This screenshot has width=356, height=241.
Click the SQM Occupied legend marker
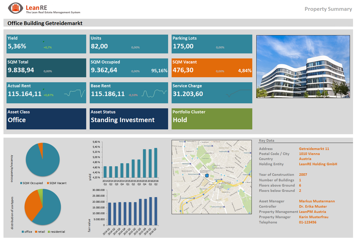tap(21, 183)
